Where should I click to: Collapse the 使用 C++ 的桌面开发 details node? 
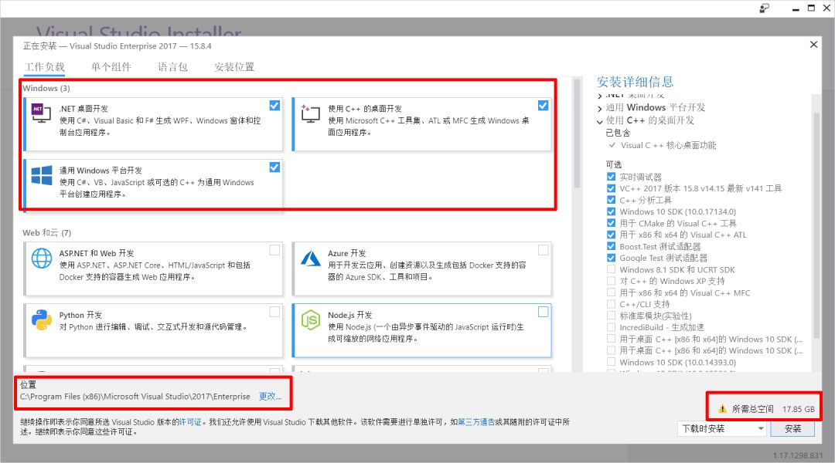pyautogui.click(x=600, y=121)
